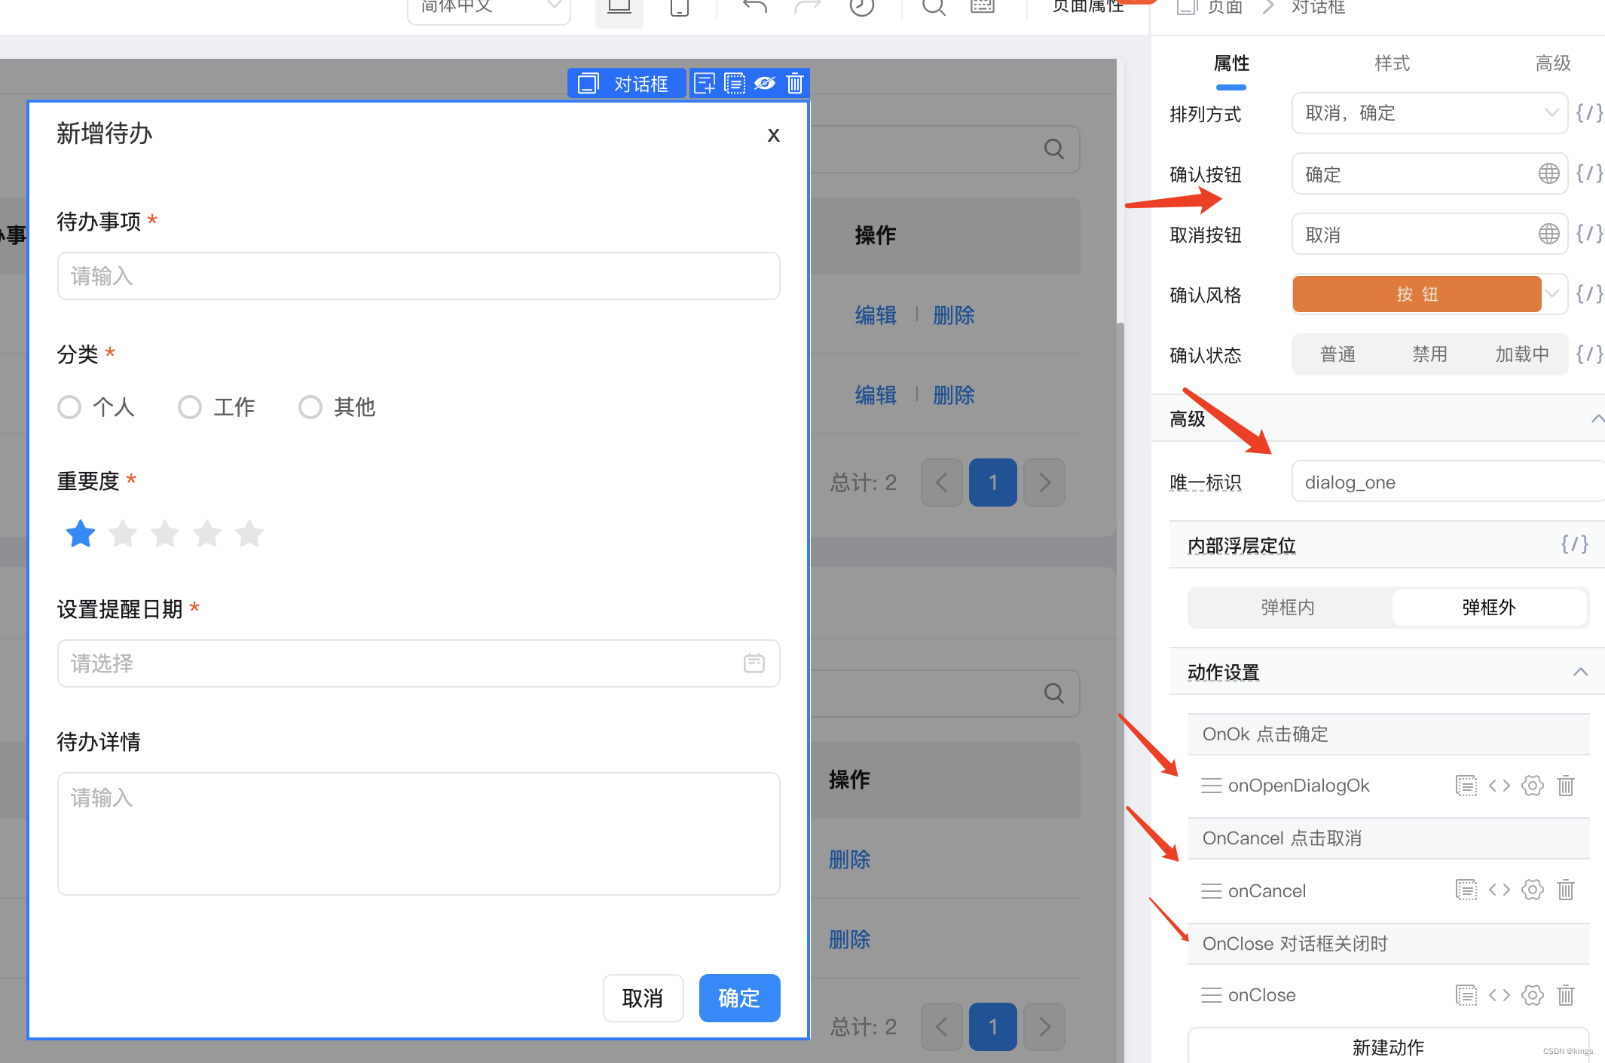Click the variable binding braces next to 排列方式
This screenshot has width=1605, height=1063.
[x=1588, y=114]
